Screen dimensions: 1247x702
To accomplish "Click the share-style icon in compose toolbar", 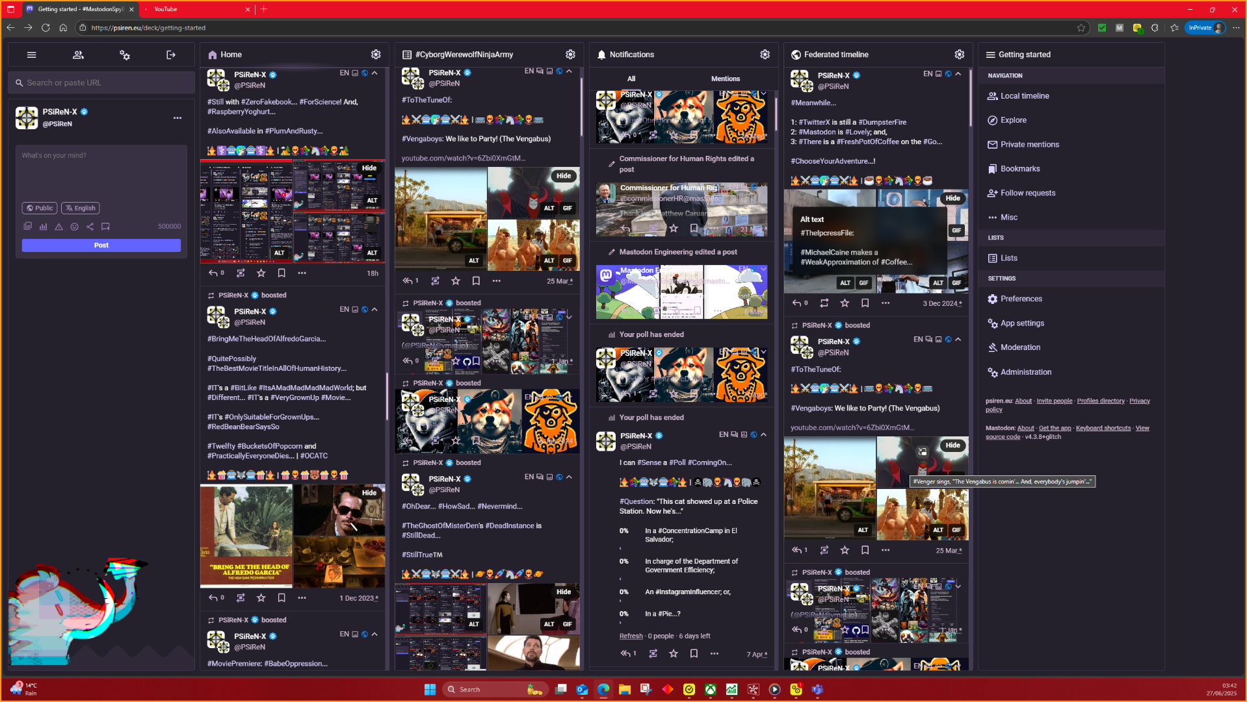I will pos(90,227).
